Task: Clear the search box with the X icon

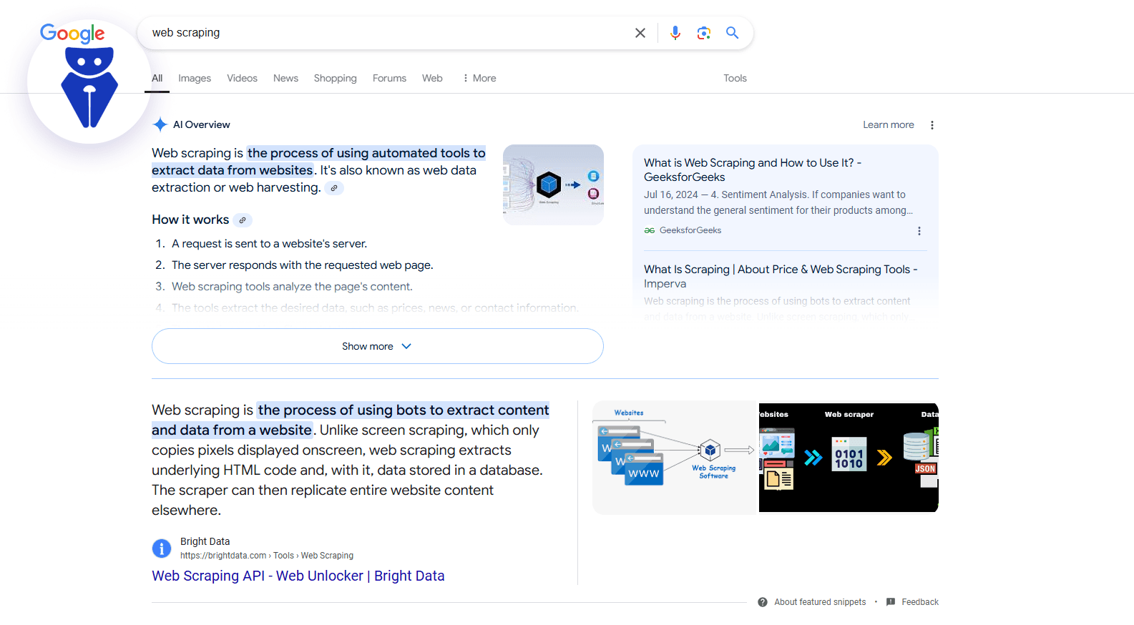Action: (640, 33)
